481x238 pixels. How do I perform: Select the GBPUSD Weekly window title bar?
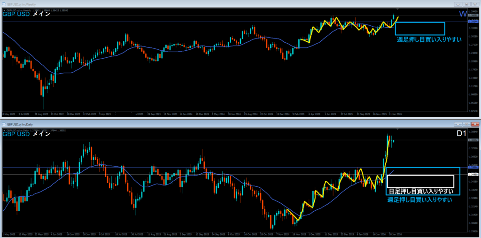coord(188,3)
